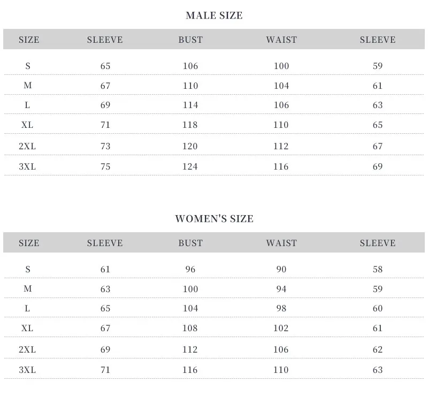The height and width of the screenshot is (397, 428).
Task: Click women's bust value 112
Action: (x=190, y=349)
